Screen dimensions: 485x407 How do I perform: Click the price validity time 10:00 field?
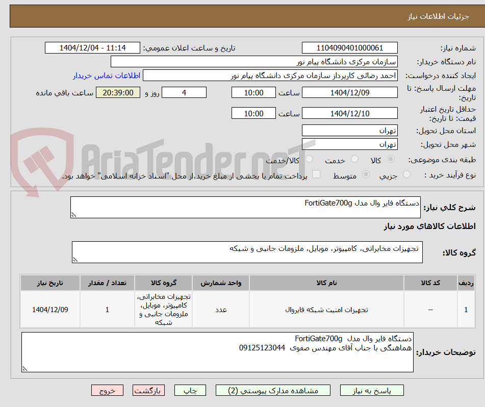pyautogui.click(x=253, y=113)
